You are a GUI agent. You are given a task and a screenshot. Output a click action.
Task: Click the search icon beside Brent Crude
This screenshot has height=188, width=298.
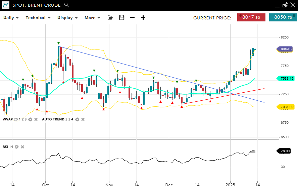(x=66, y=5)
